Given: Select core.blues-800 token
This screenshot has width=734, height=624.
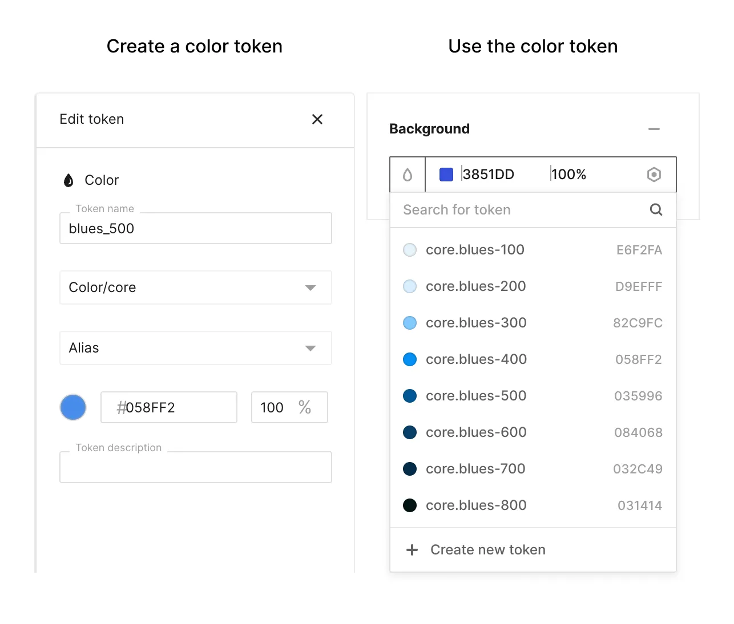Looking at the screenshot, I should [533, 505].
